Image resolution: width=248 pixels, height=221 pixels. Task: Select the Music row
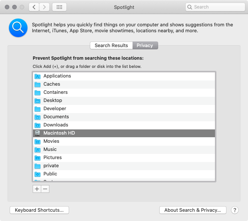[x=124, y=149]
